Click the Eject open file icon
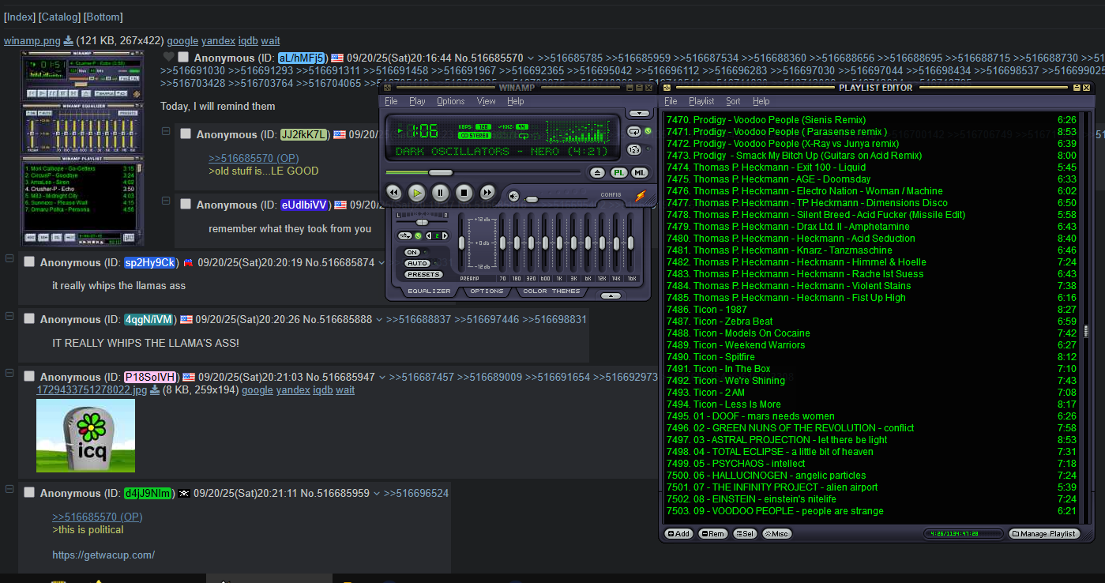The image size is (1105, 583). [x=597, y=172]
